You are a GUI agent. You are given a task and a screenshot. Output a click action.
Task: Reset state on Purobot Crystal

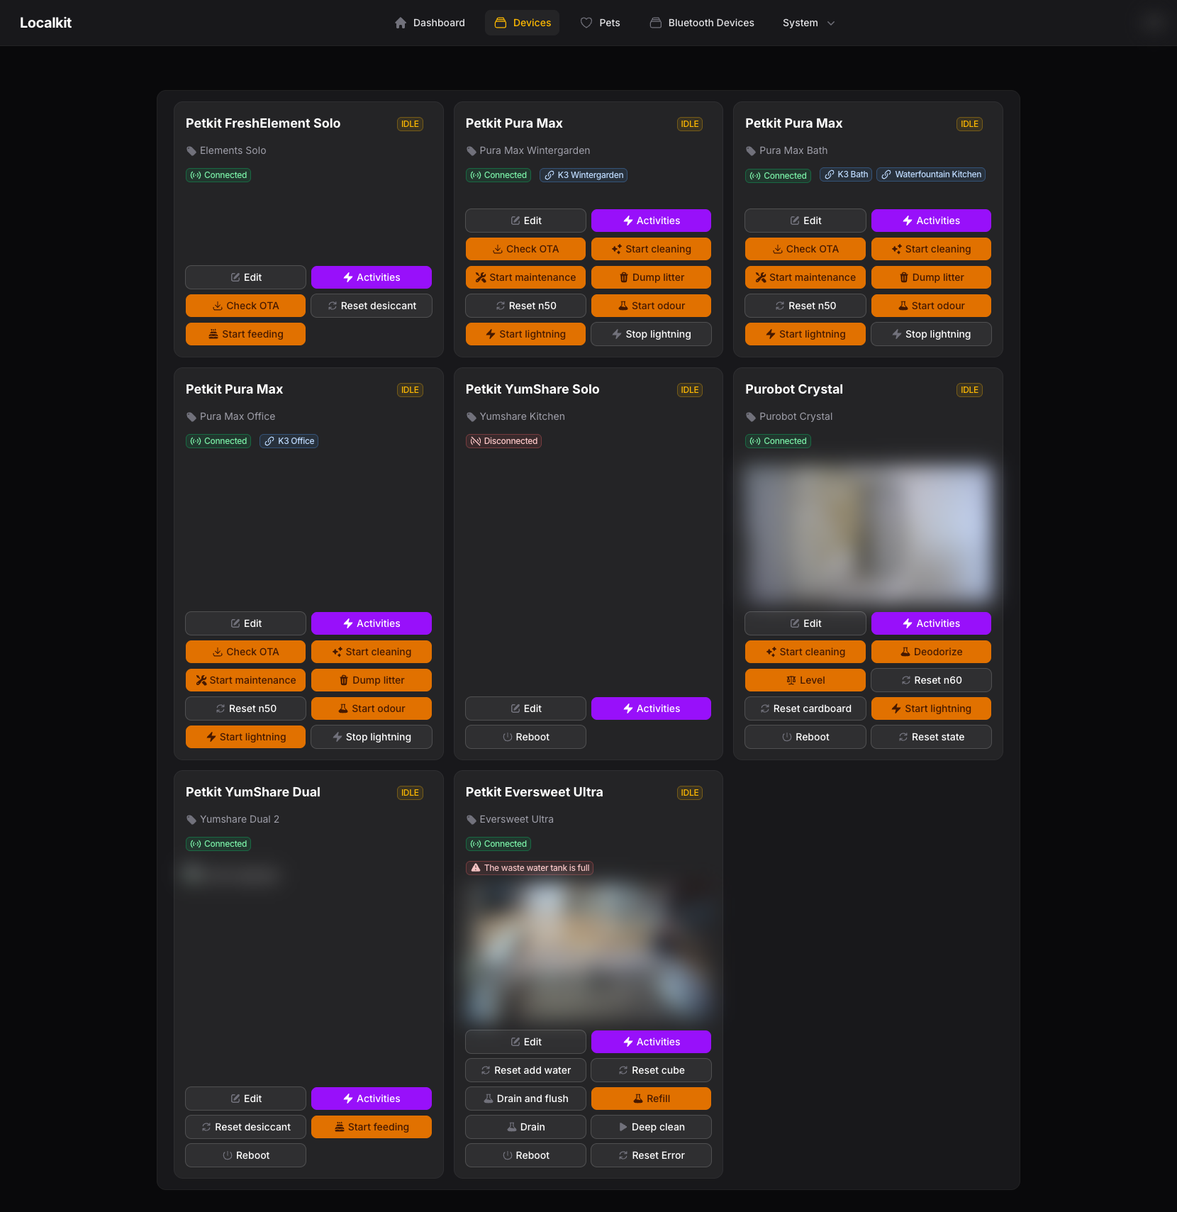[x=931, y=737]
